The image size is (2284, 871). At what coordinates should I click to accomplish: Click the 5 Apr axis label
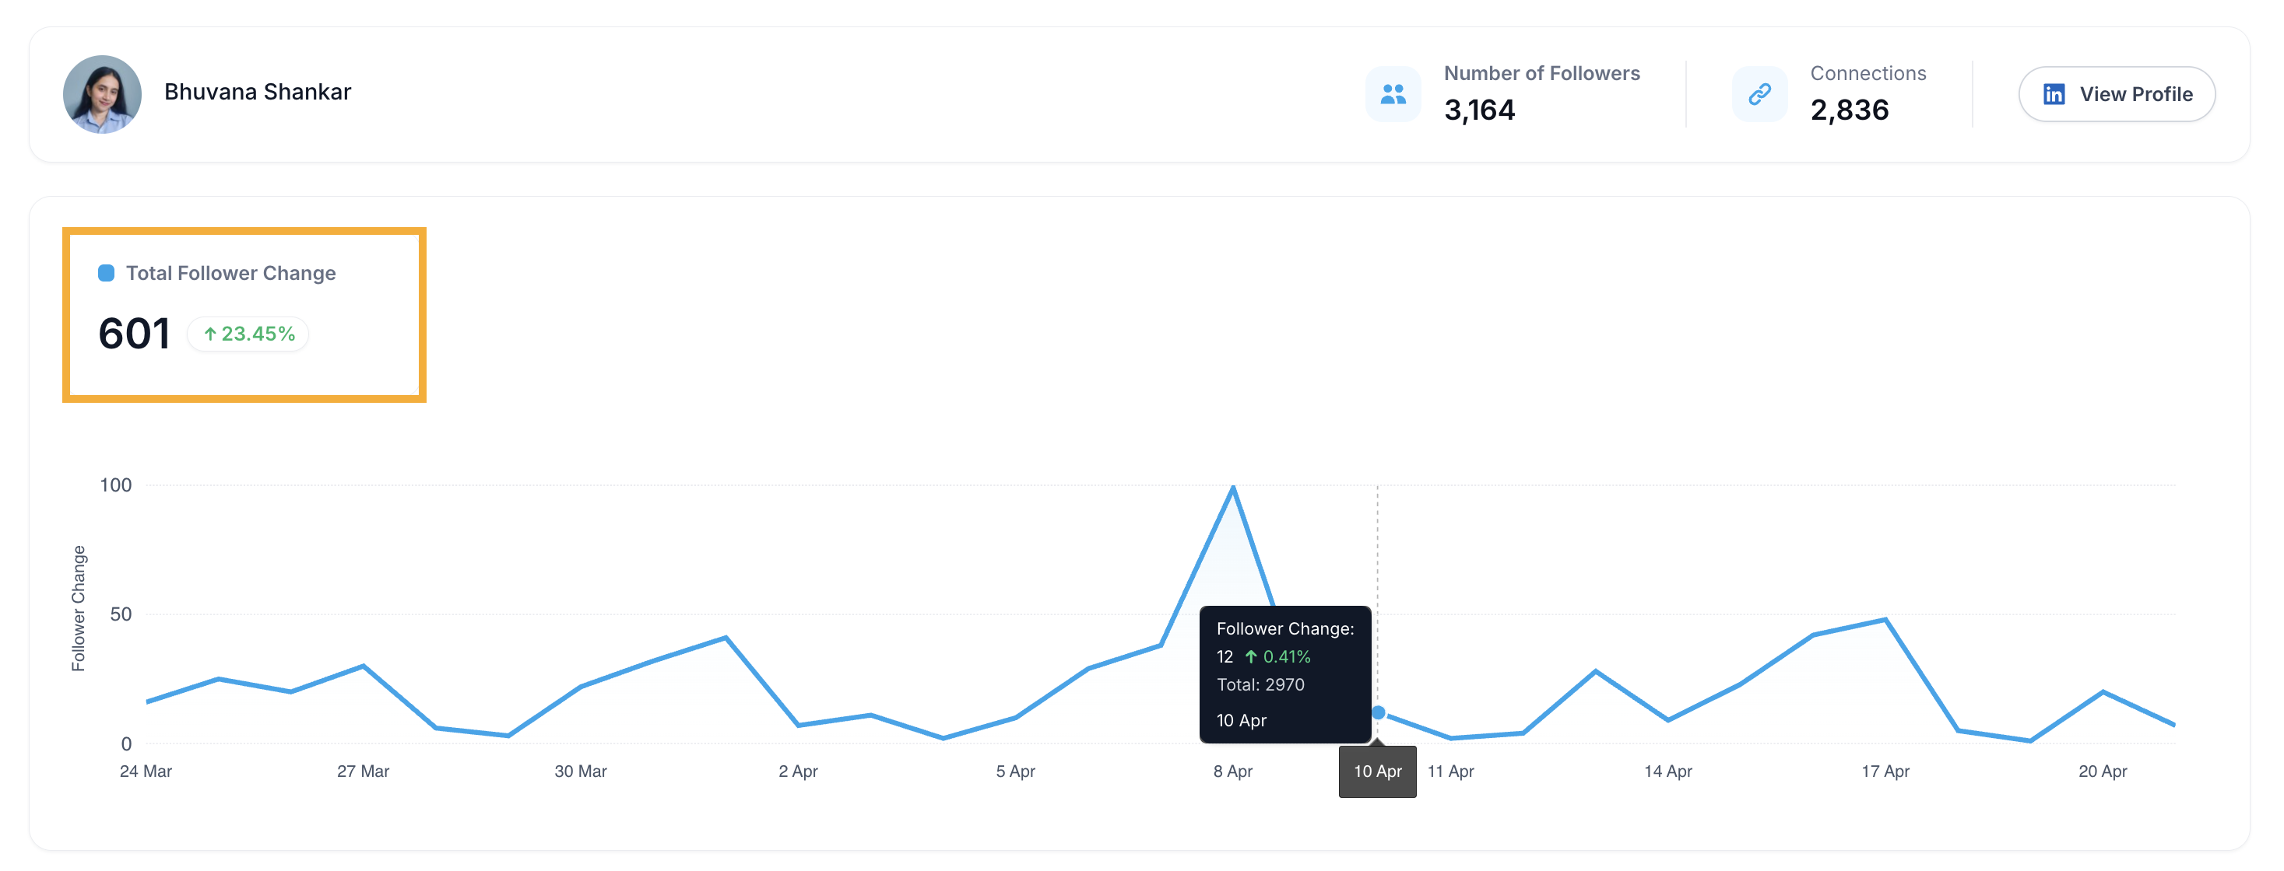pos(1015,771)
